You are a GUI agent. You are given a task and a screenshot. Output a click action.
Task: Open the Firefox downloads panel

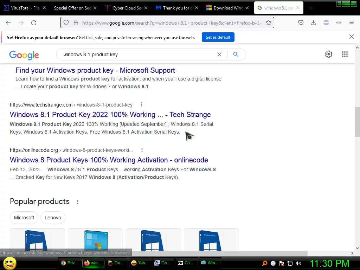coord(313,22)
